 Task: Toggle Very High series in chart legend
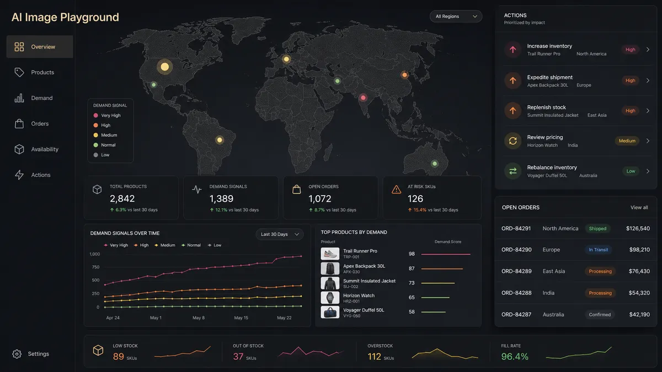click(x=116, y=245)
